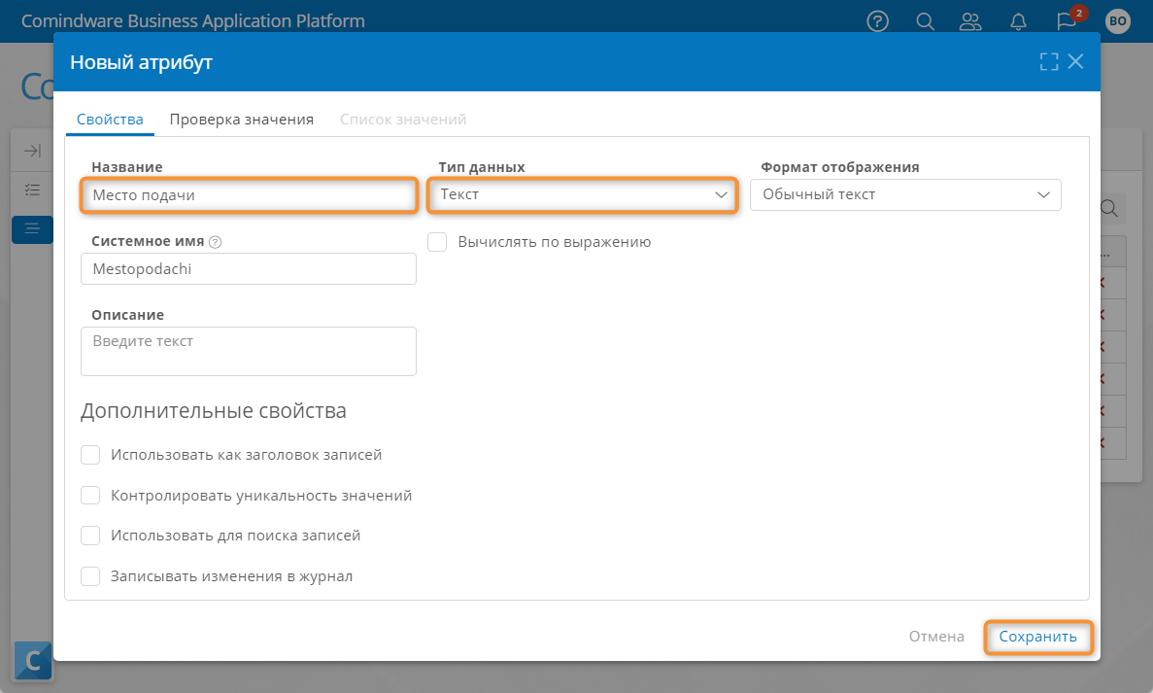Open the notifications bell
Image resolution: width=1153 pixels, height=693 pixels.
coord(1018,21)
